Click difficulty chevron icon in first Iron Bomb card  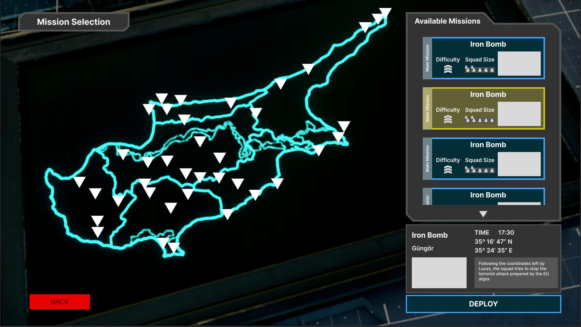pyautogui.click(x=448, y=69)
